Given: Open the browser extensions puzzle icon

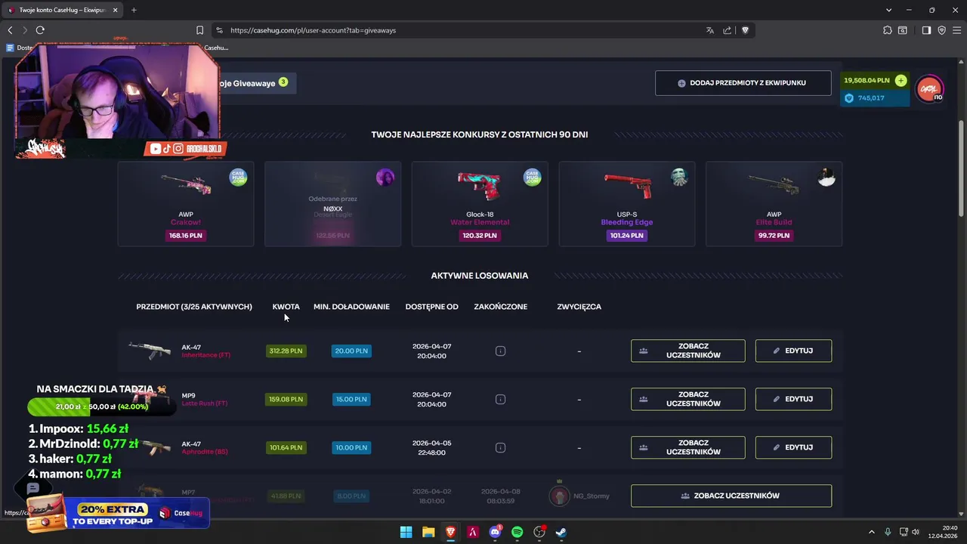Looking at the screenshot, I should [x=887, y=30].
